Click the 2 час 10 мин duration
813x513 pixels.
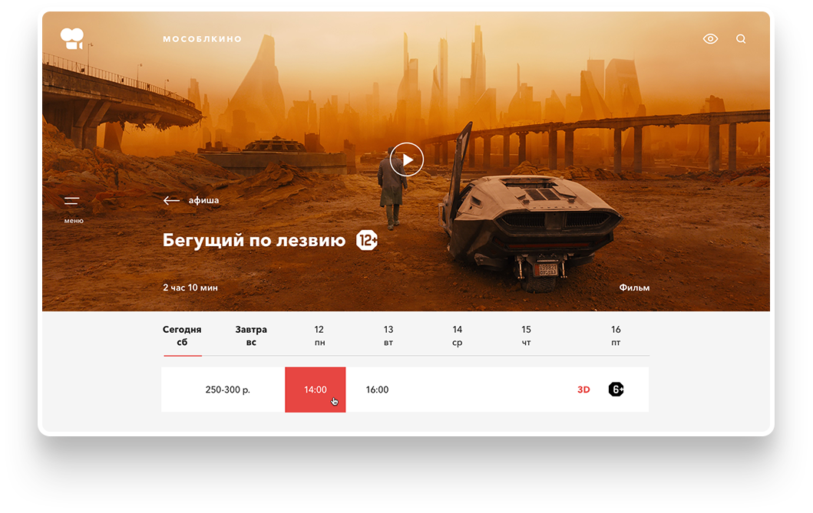[190, 288]
